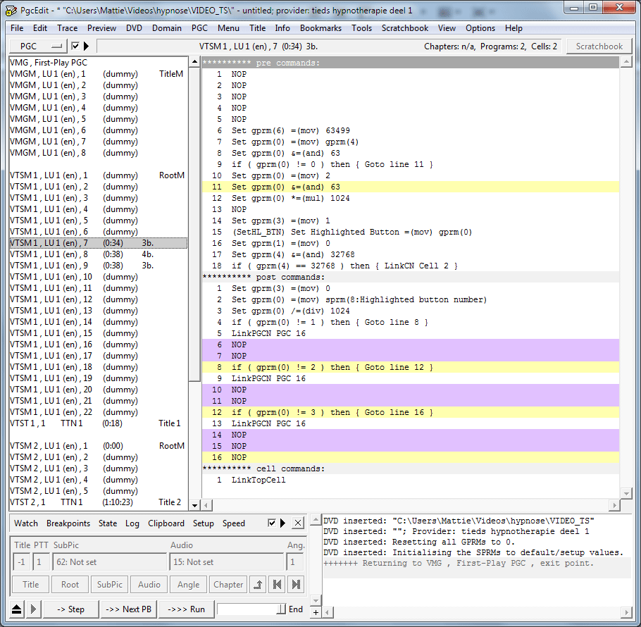Screen dimensions: 641x627
Task: Click the previous chapter skip icon
Action: pos(278,585)
